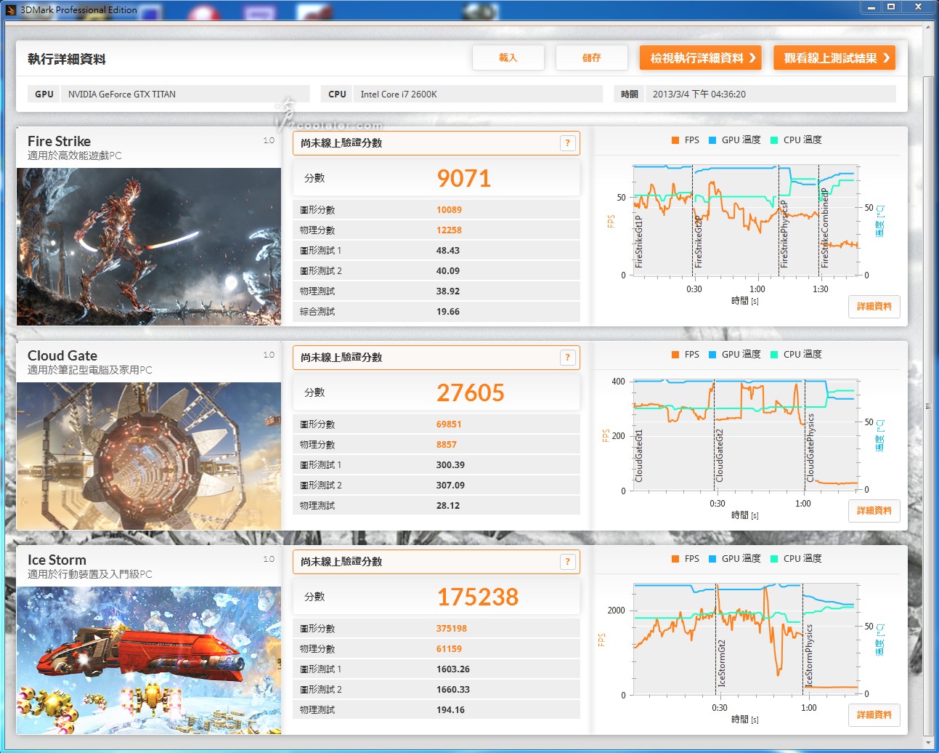
Task: Click the Ice Storm score 175238
Action: click(478, 597)
